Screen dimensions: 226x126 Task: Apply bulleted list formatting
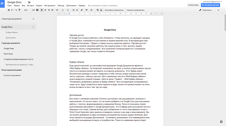click(68, 10)
